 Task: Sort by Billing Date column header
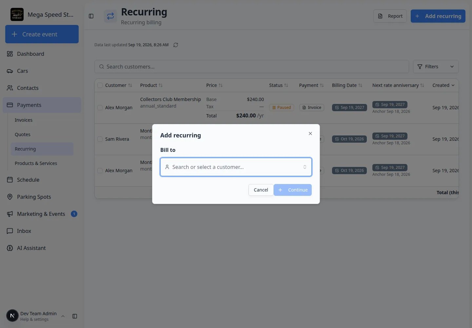pos(347,85)
